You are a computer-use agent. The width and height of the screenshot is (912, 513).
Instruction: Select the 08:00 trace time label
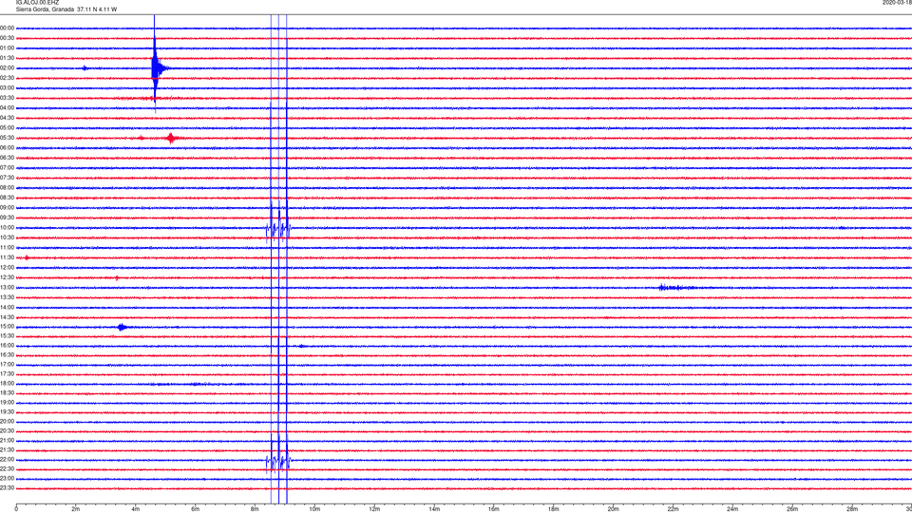click(x=7, y=188)
